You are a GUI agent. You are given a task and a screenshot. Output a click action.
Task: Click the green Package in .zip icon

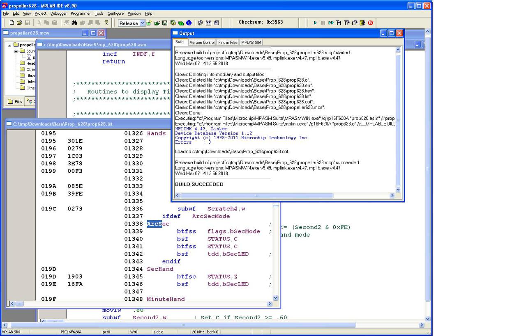181,23
